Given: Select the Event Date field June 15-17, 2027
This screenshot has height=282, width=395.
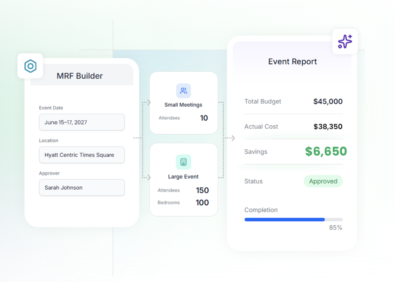Looking at the screenshot, I should 82,122.
